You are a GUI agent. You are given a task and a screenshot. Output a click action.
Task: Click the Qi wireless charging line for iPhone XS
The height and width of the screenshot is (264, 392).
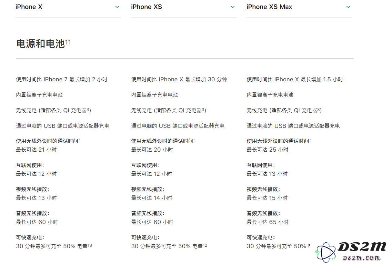pyautogui.click(x=169, y=110)
